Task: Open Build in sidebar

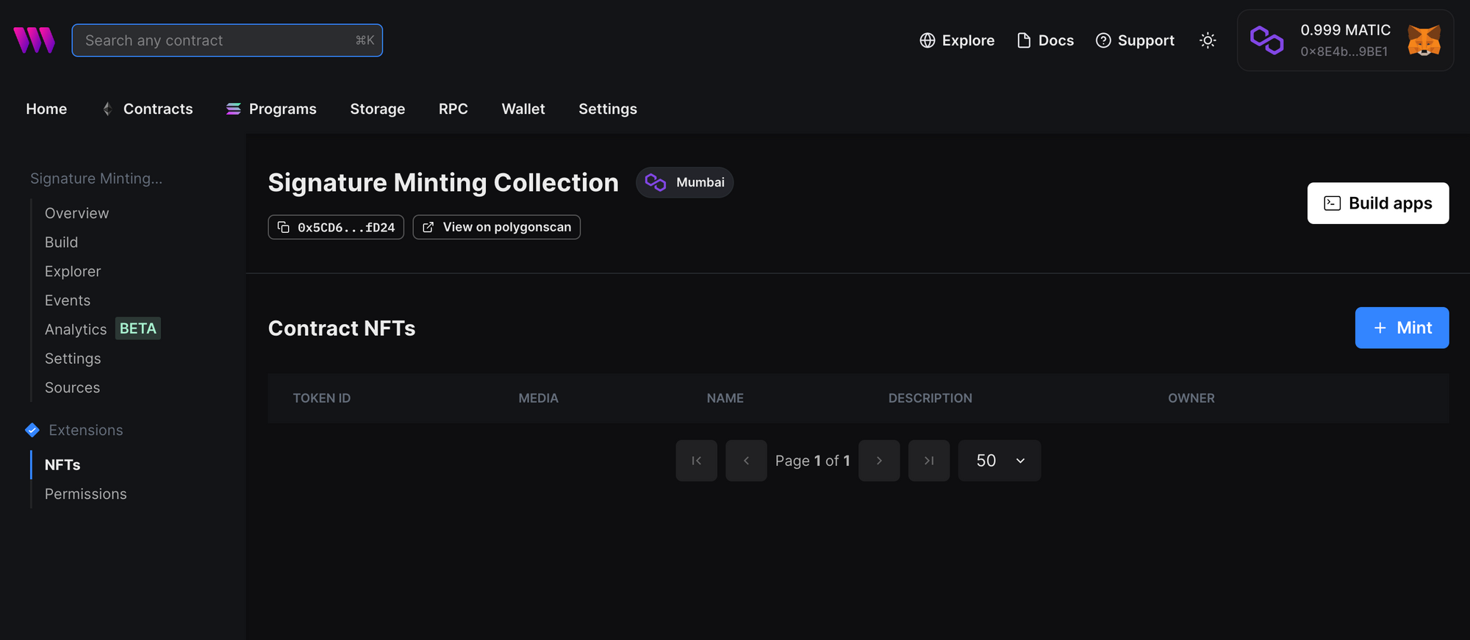Action: click(61, 242)
